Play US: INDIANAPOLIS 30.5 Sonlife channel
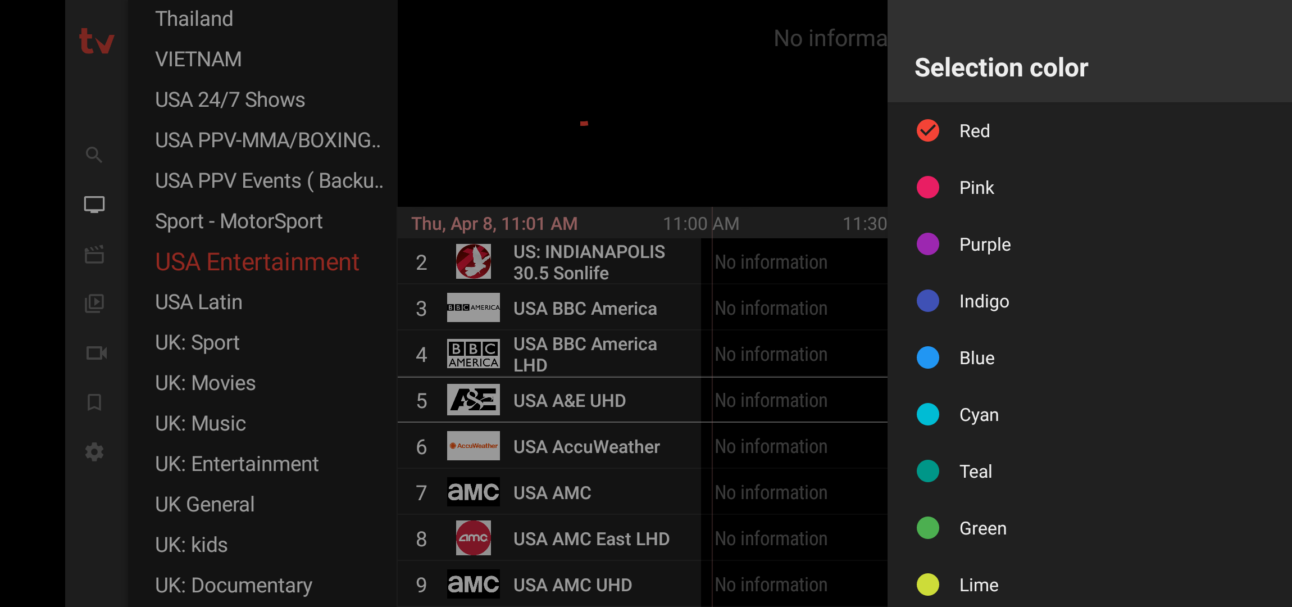Screen dimensions: 1292x607 [549, 262]
